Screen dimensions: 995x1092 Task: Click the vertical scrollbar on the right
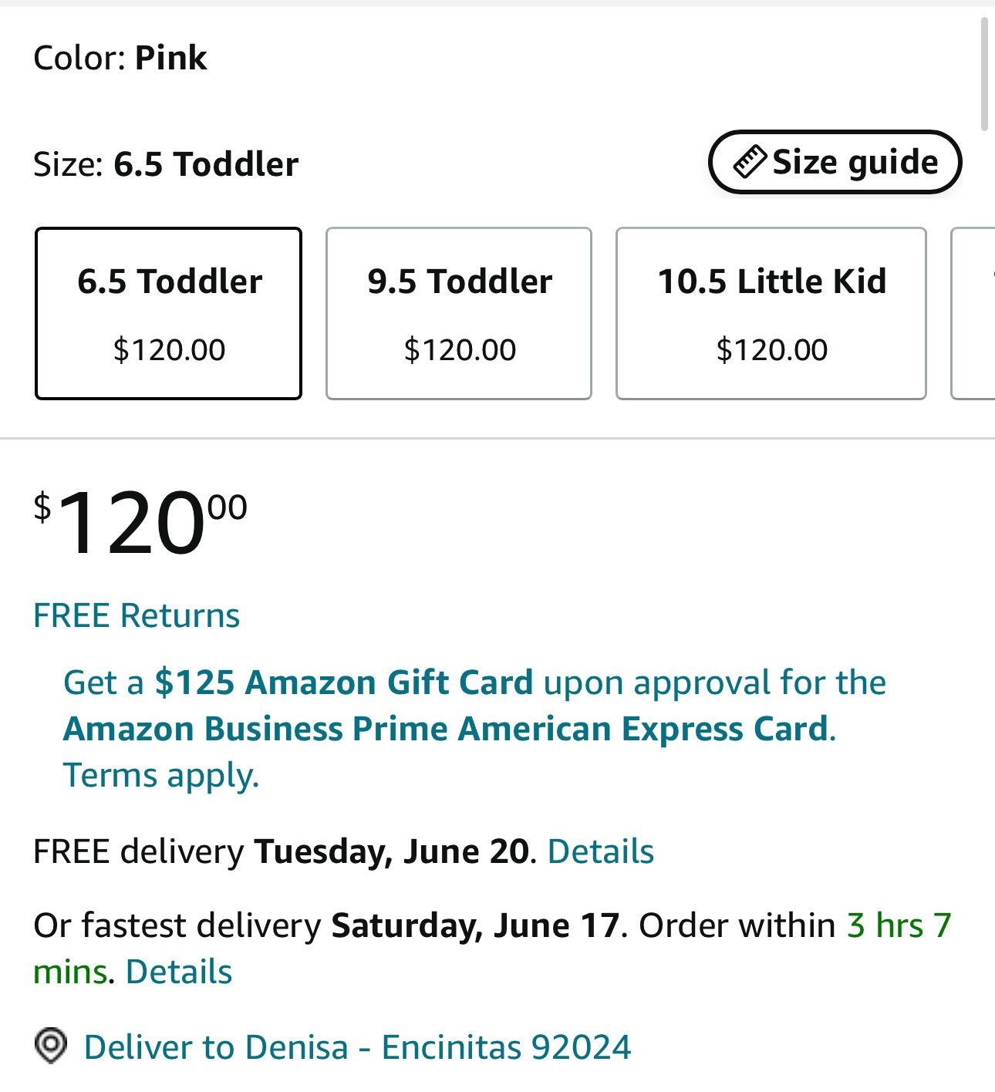(984, 74)
